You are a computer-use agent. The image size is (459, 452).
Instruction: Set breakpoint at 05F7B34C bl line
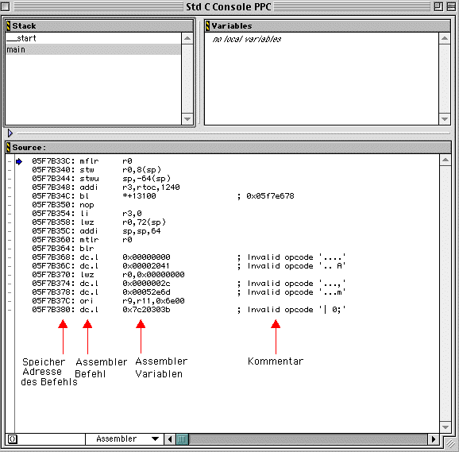[x=10, y=196]
